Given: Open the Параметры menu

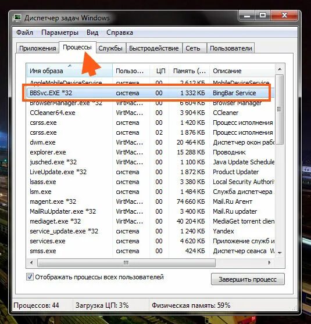Looking at the screenshot, I should coord(60,33).
